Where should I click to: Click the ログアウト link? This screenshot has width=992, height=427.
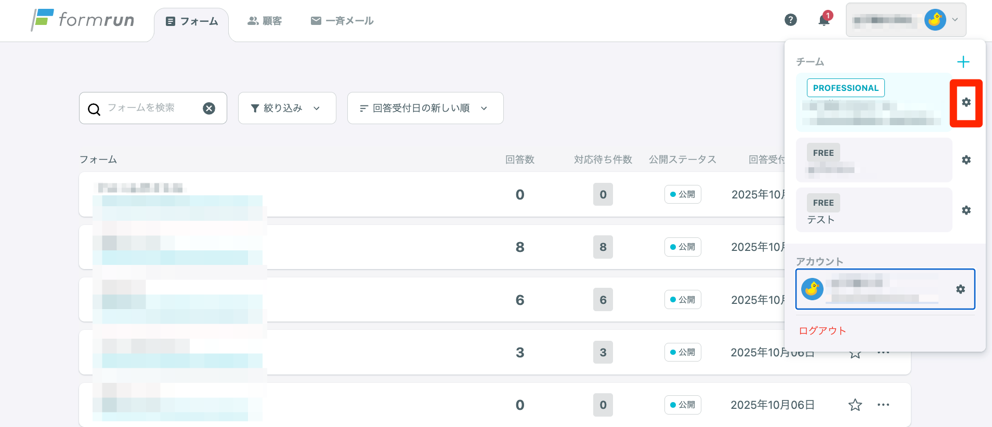(822, 330)
